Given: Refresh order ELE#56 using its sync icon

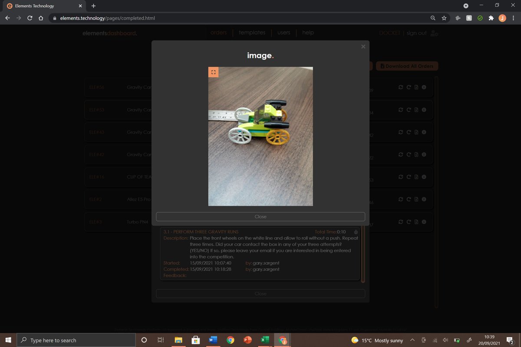Looking at the screenshot, I should click(400, 87).
